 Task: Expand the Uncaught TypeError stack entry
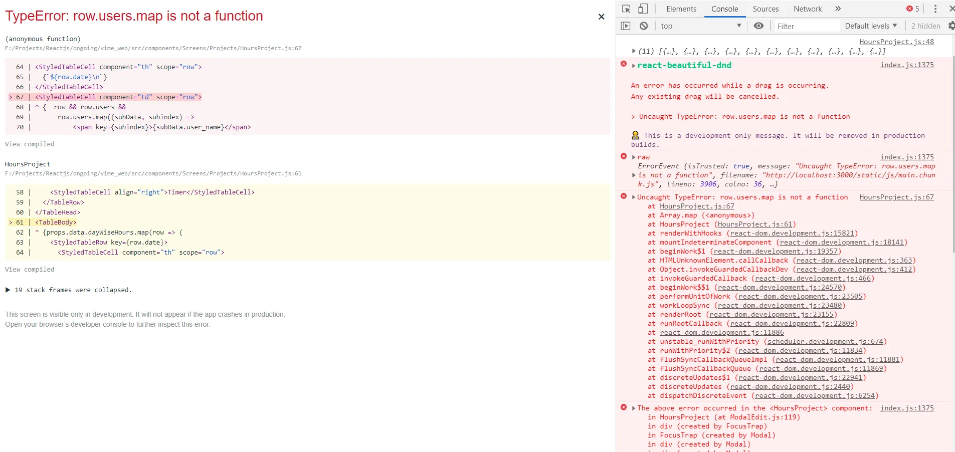pos(634,197)
